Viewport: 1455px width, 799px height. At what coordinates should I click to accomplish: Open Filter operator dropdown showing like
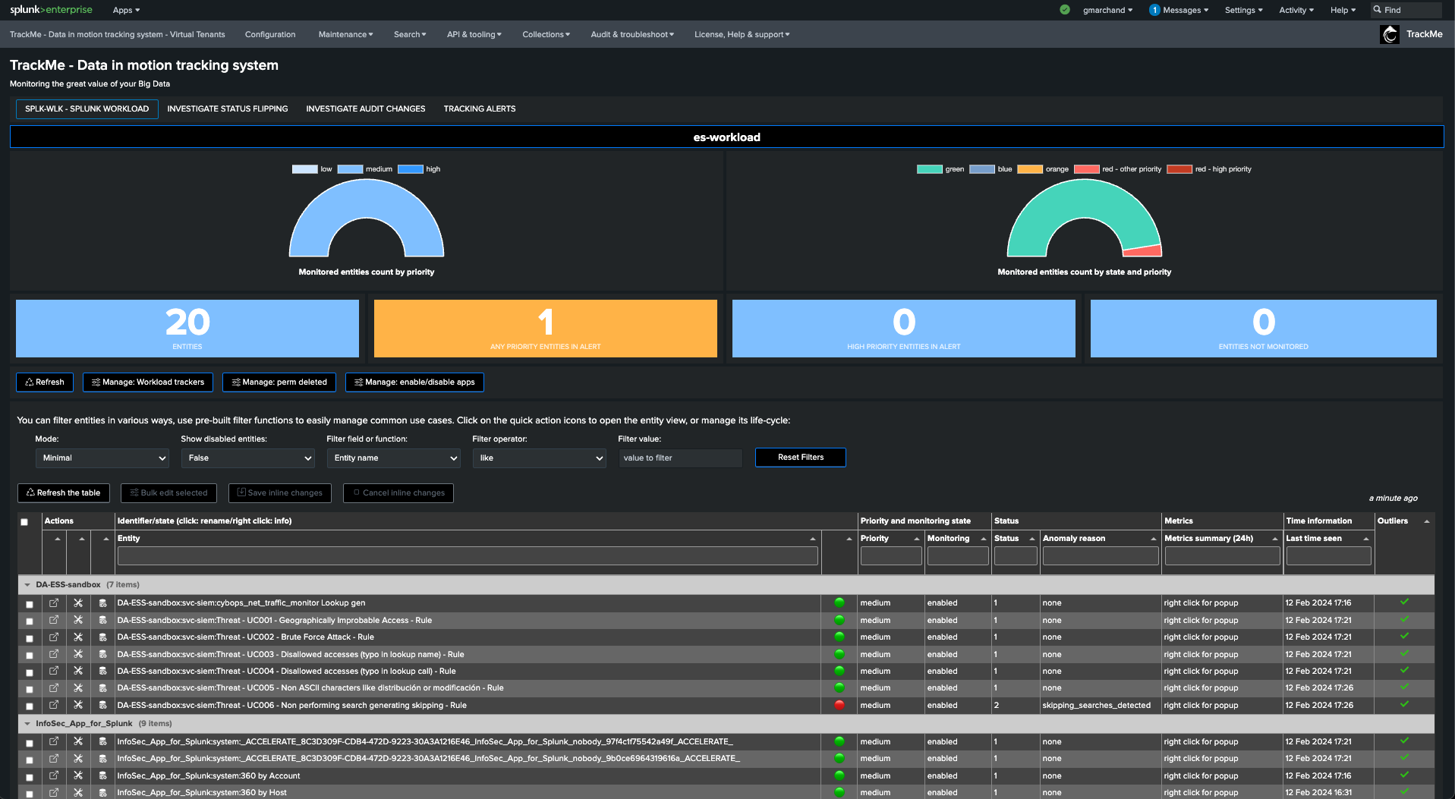[540, 458]
